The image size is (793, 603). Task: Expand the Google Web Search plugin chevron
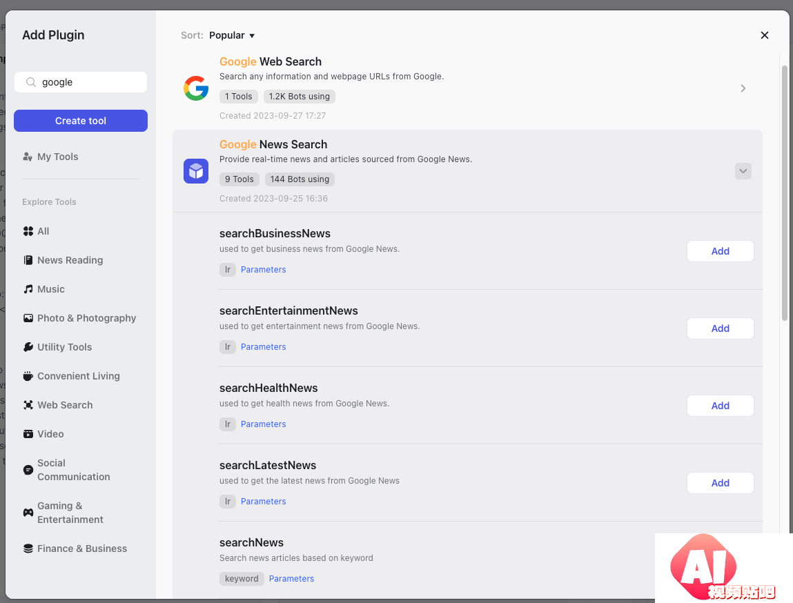coord(743,88)
